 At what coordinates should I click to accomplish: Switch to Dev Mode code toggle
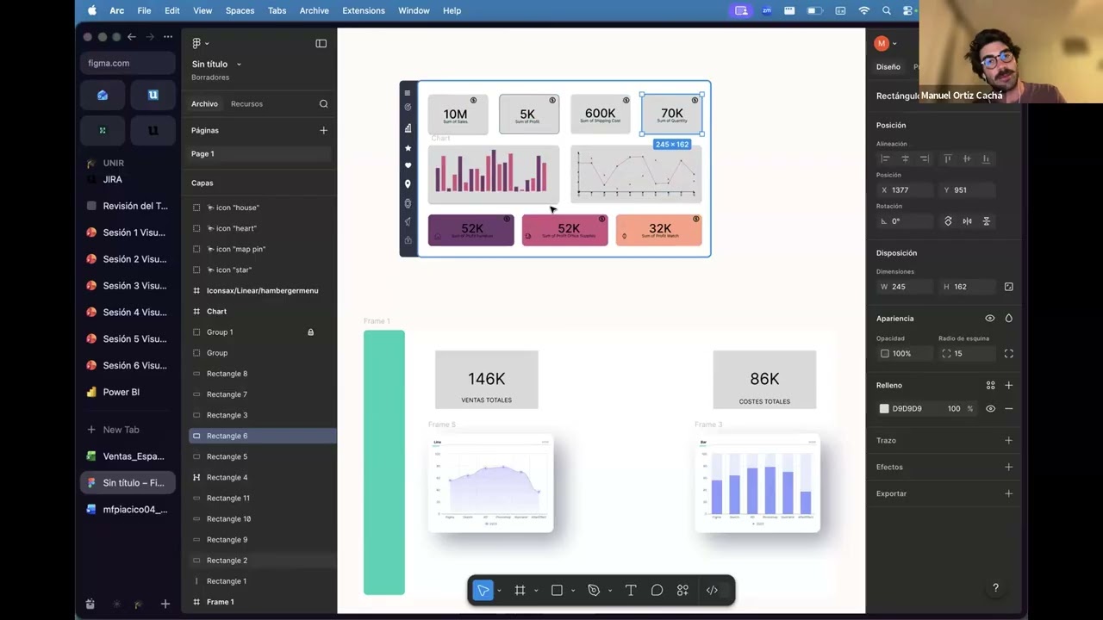(x=712, y=590)
